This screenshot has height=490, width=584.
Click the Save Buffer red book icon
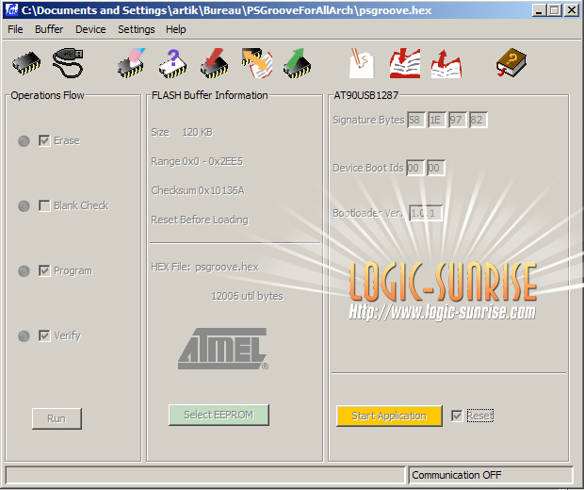(x=446, y=63)
